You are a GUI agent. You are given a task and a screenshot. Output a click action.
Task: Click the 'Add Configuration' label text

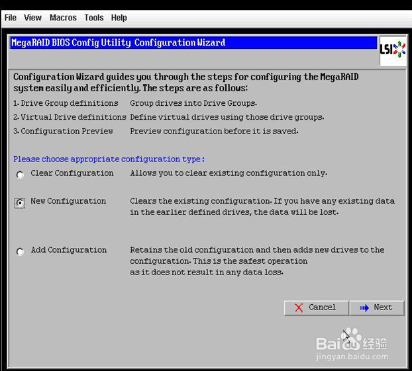[x=69, y=250]
